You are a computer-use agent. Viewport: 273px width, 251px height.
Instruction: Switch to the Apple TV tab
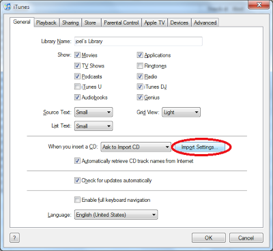(x=154, y=23)
